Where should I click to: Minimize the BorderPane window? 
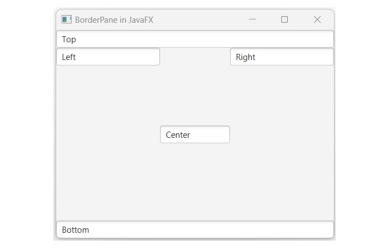[252, 19]
